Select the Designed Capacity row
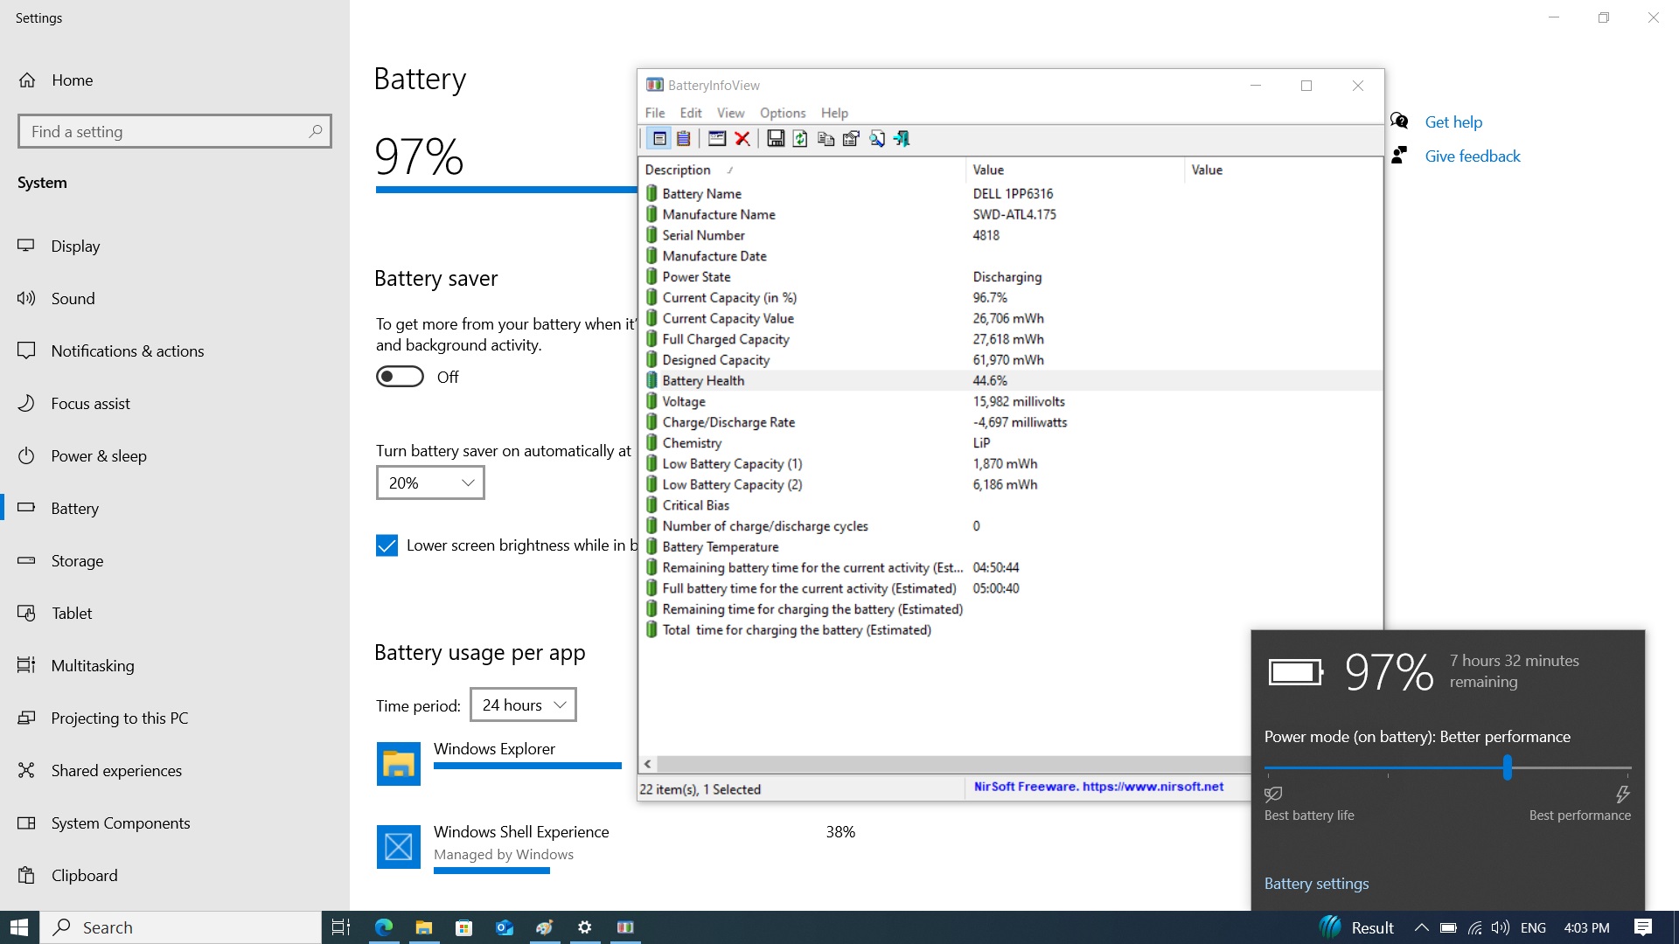This screenshot has width=1679, height=944. click(x=1011, y=360)
